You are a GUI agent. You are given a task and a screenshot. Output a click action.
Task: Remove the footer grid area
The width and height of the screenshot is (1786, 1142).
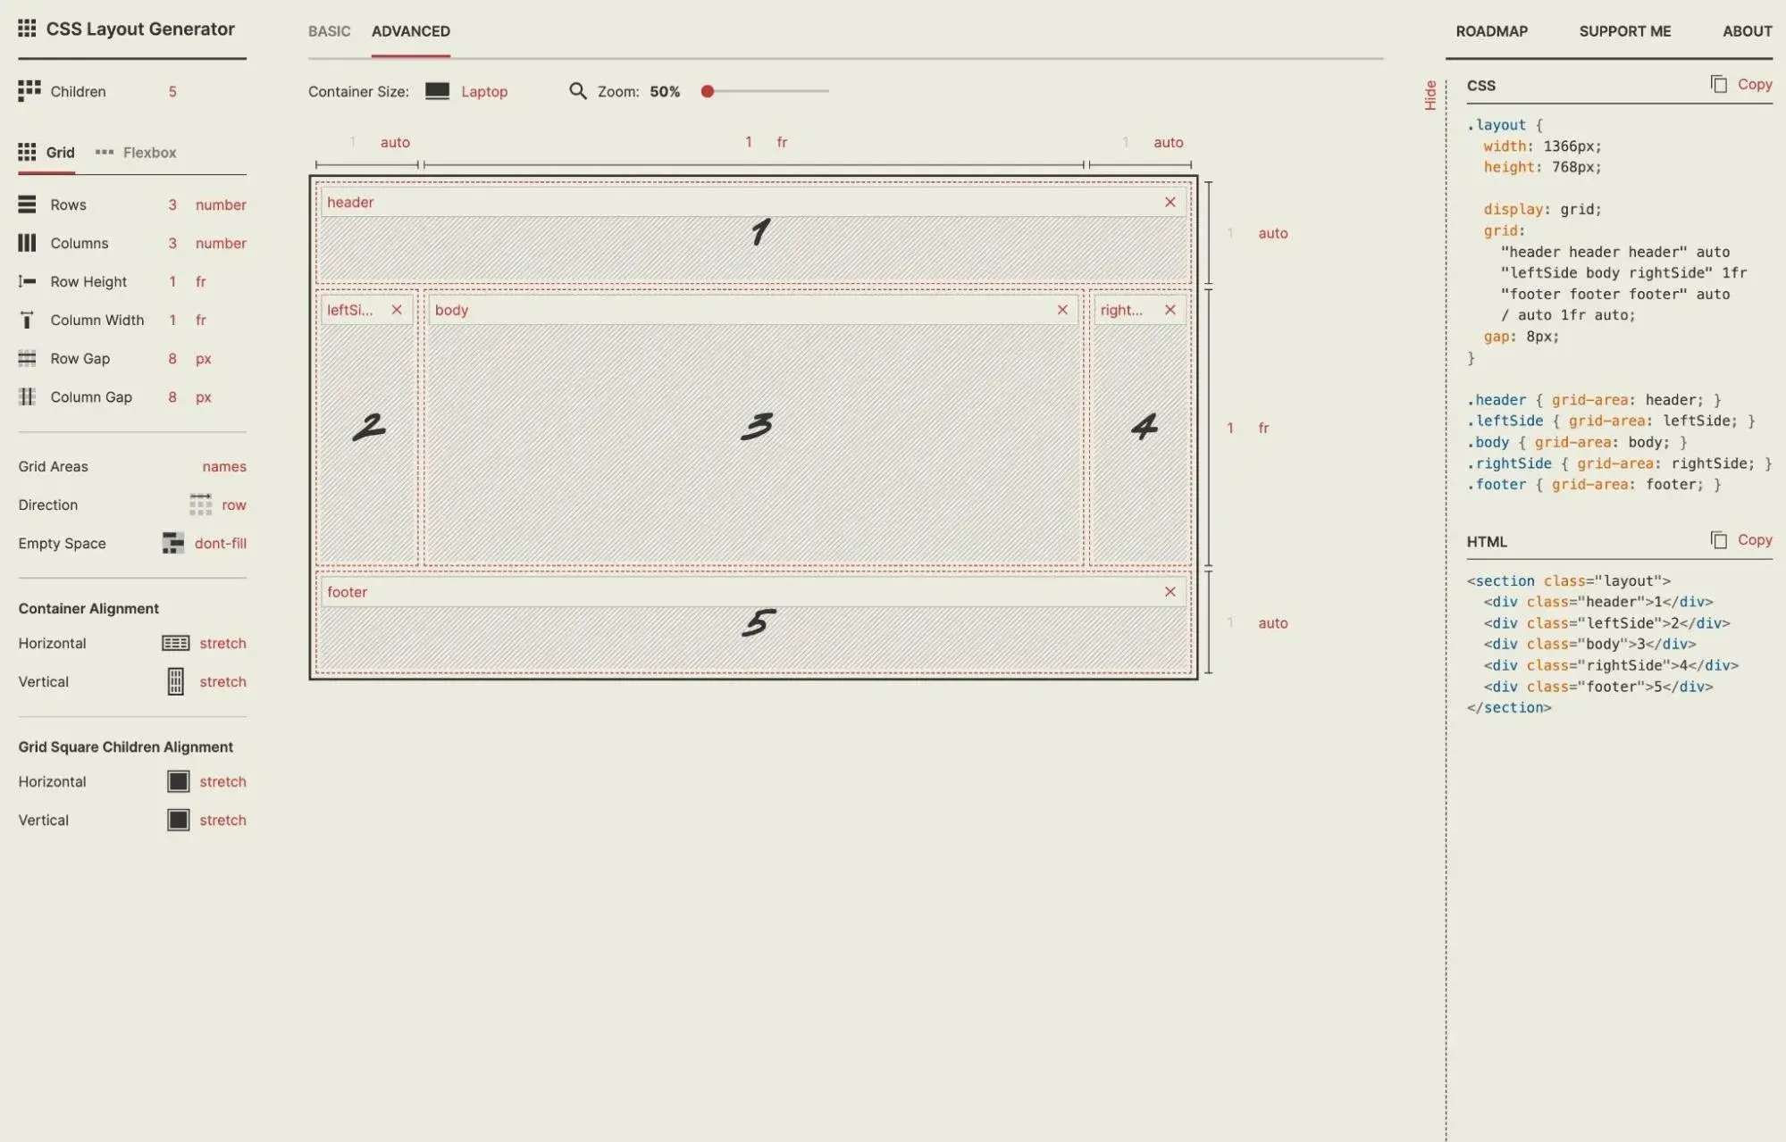[x=1170, y=592]
